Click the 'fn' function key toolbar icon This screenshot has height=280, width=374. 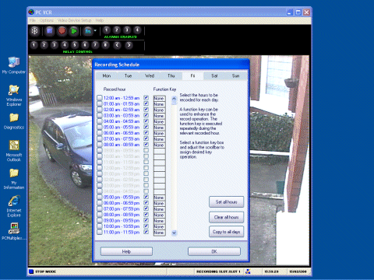pyautogui.click(x=88, y=31)
